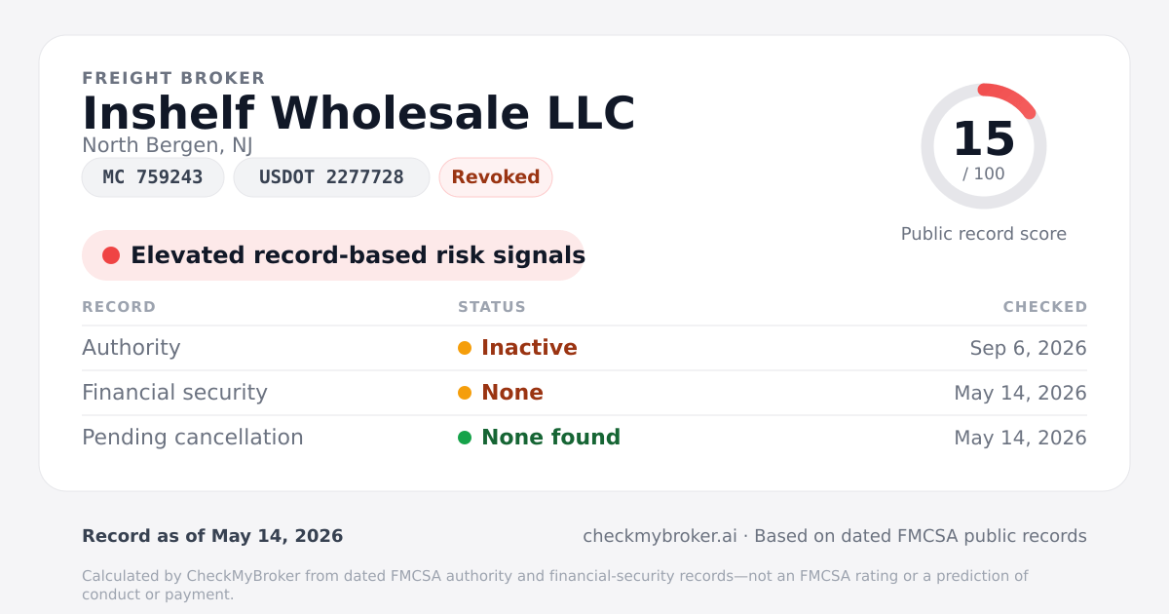This screenshot has height=614, width=1169.
Task: Click the Revoked status badge
Action: click(x=496, y=177)
